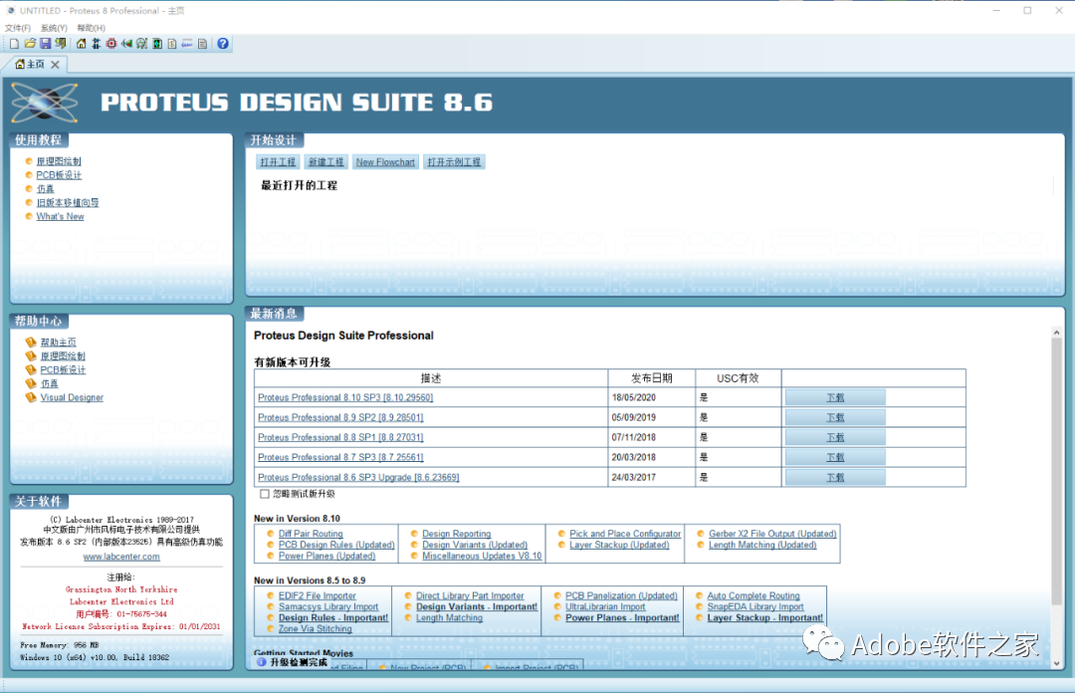Screen dimensions: 1075x693
Task: Click 下载 for Proteus Professional 8.9 SP2
Action: tap(834, 417)
